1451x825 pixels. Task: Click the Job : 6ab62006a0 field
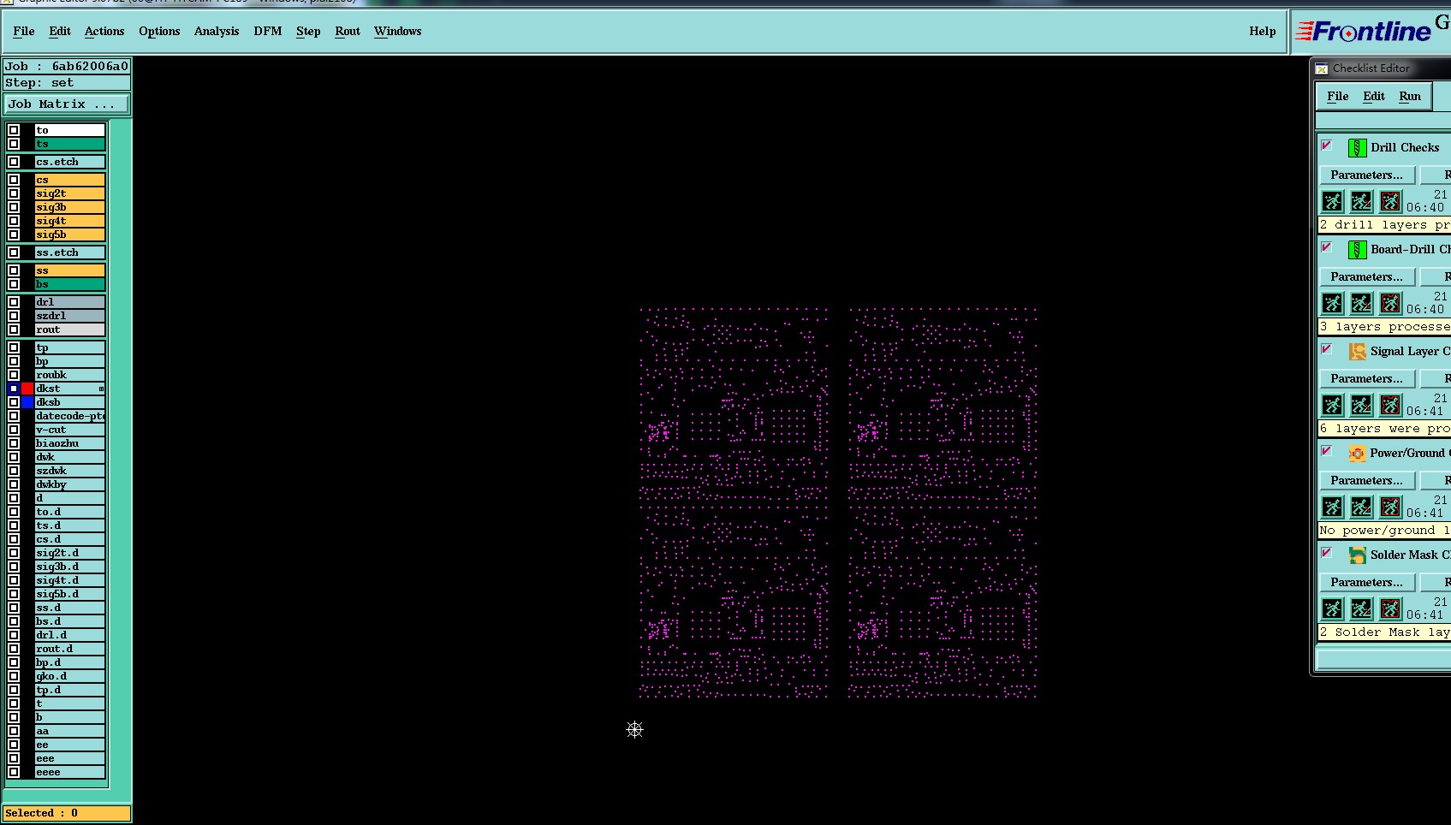(x=67, y=66)
